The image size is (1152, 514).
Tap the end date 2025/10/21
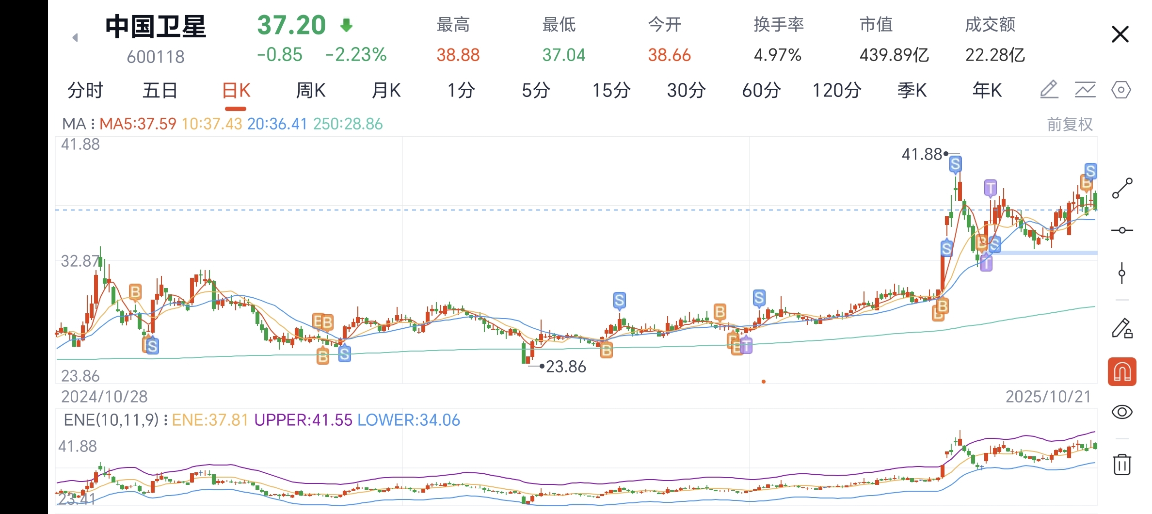[x=1048, y=397]
